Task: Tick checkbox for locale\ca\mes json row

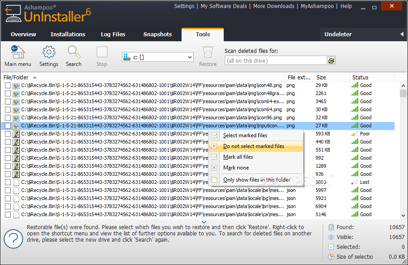Action: 8,214
